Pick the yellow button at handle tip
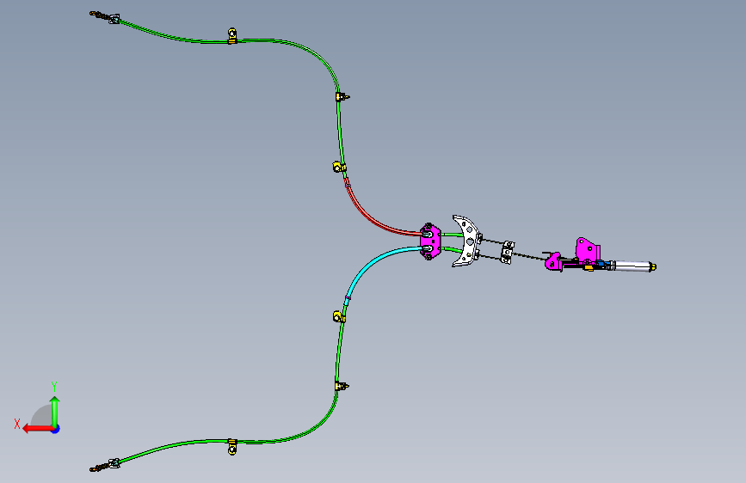The width and height of the screenshot is (746, 483). pyautogui.click(x=653, y=267)
